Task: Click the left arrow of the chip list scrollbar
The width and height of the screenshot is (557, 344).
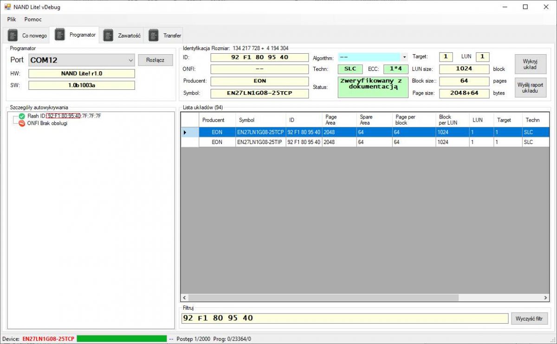Action: tap(184, 298)
